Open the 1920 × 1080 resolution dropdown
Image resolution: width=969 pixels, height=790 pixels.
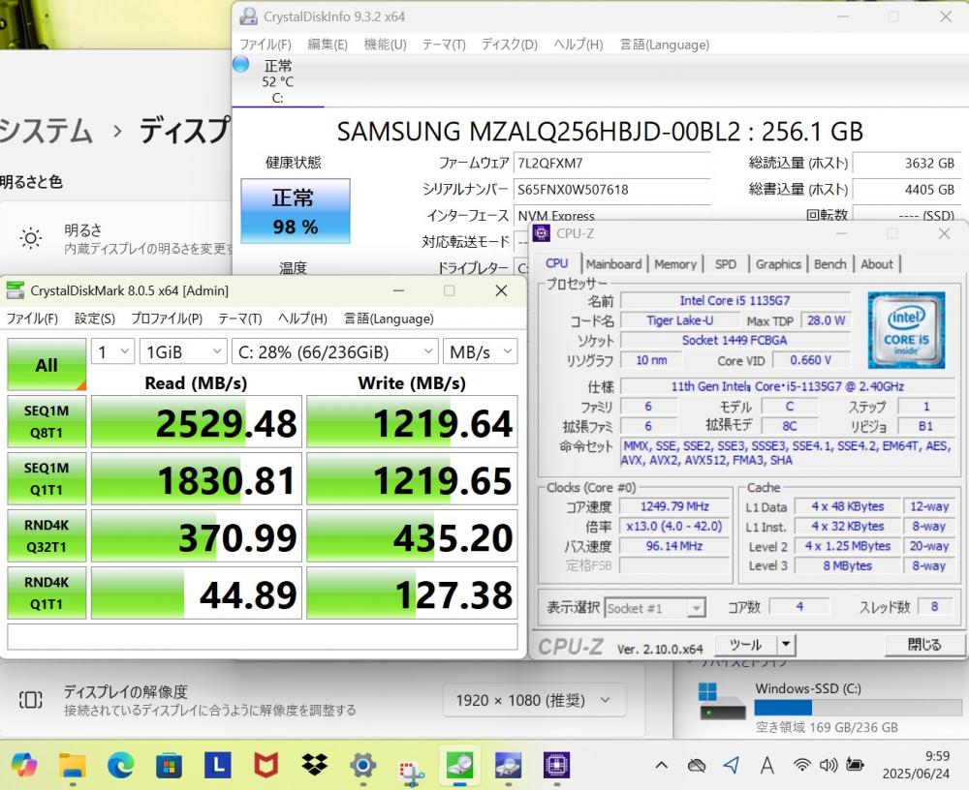coord(534,700)
